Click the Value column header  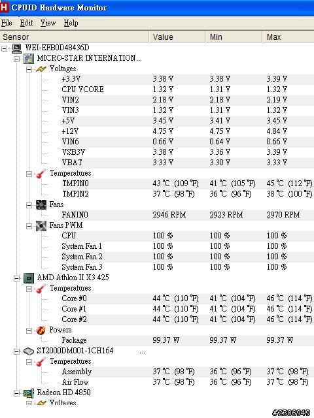coord(177,37)
